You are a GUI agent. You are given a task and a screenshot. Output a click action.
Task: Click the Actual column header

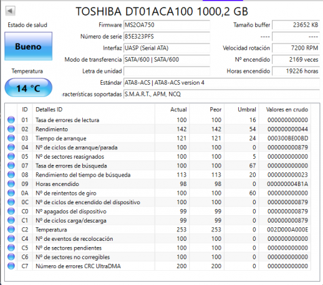[x=172, y=109]
